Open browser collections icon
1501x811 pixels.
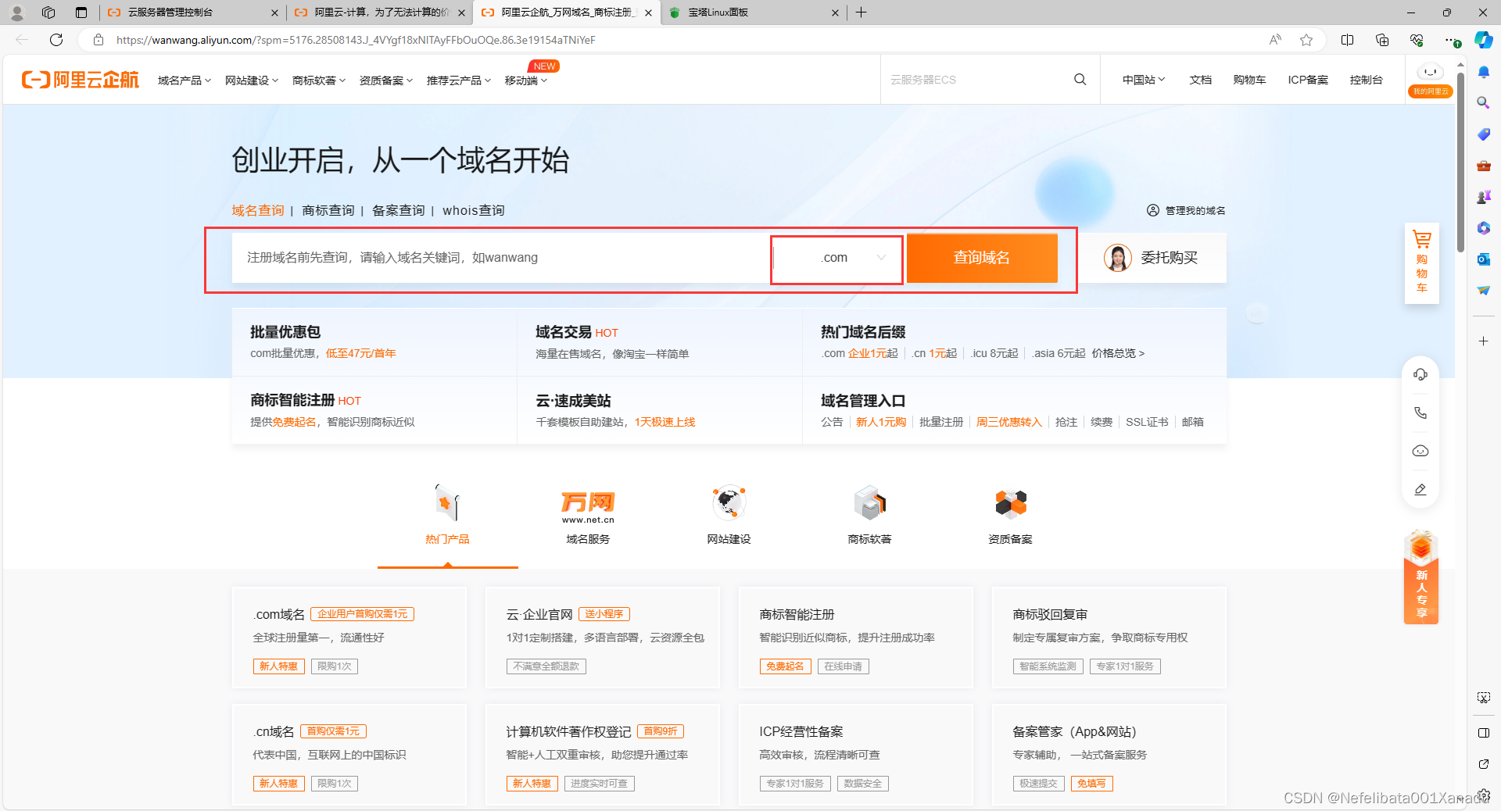click(x=1382, y=40)
